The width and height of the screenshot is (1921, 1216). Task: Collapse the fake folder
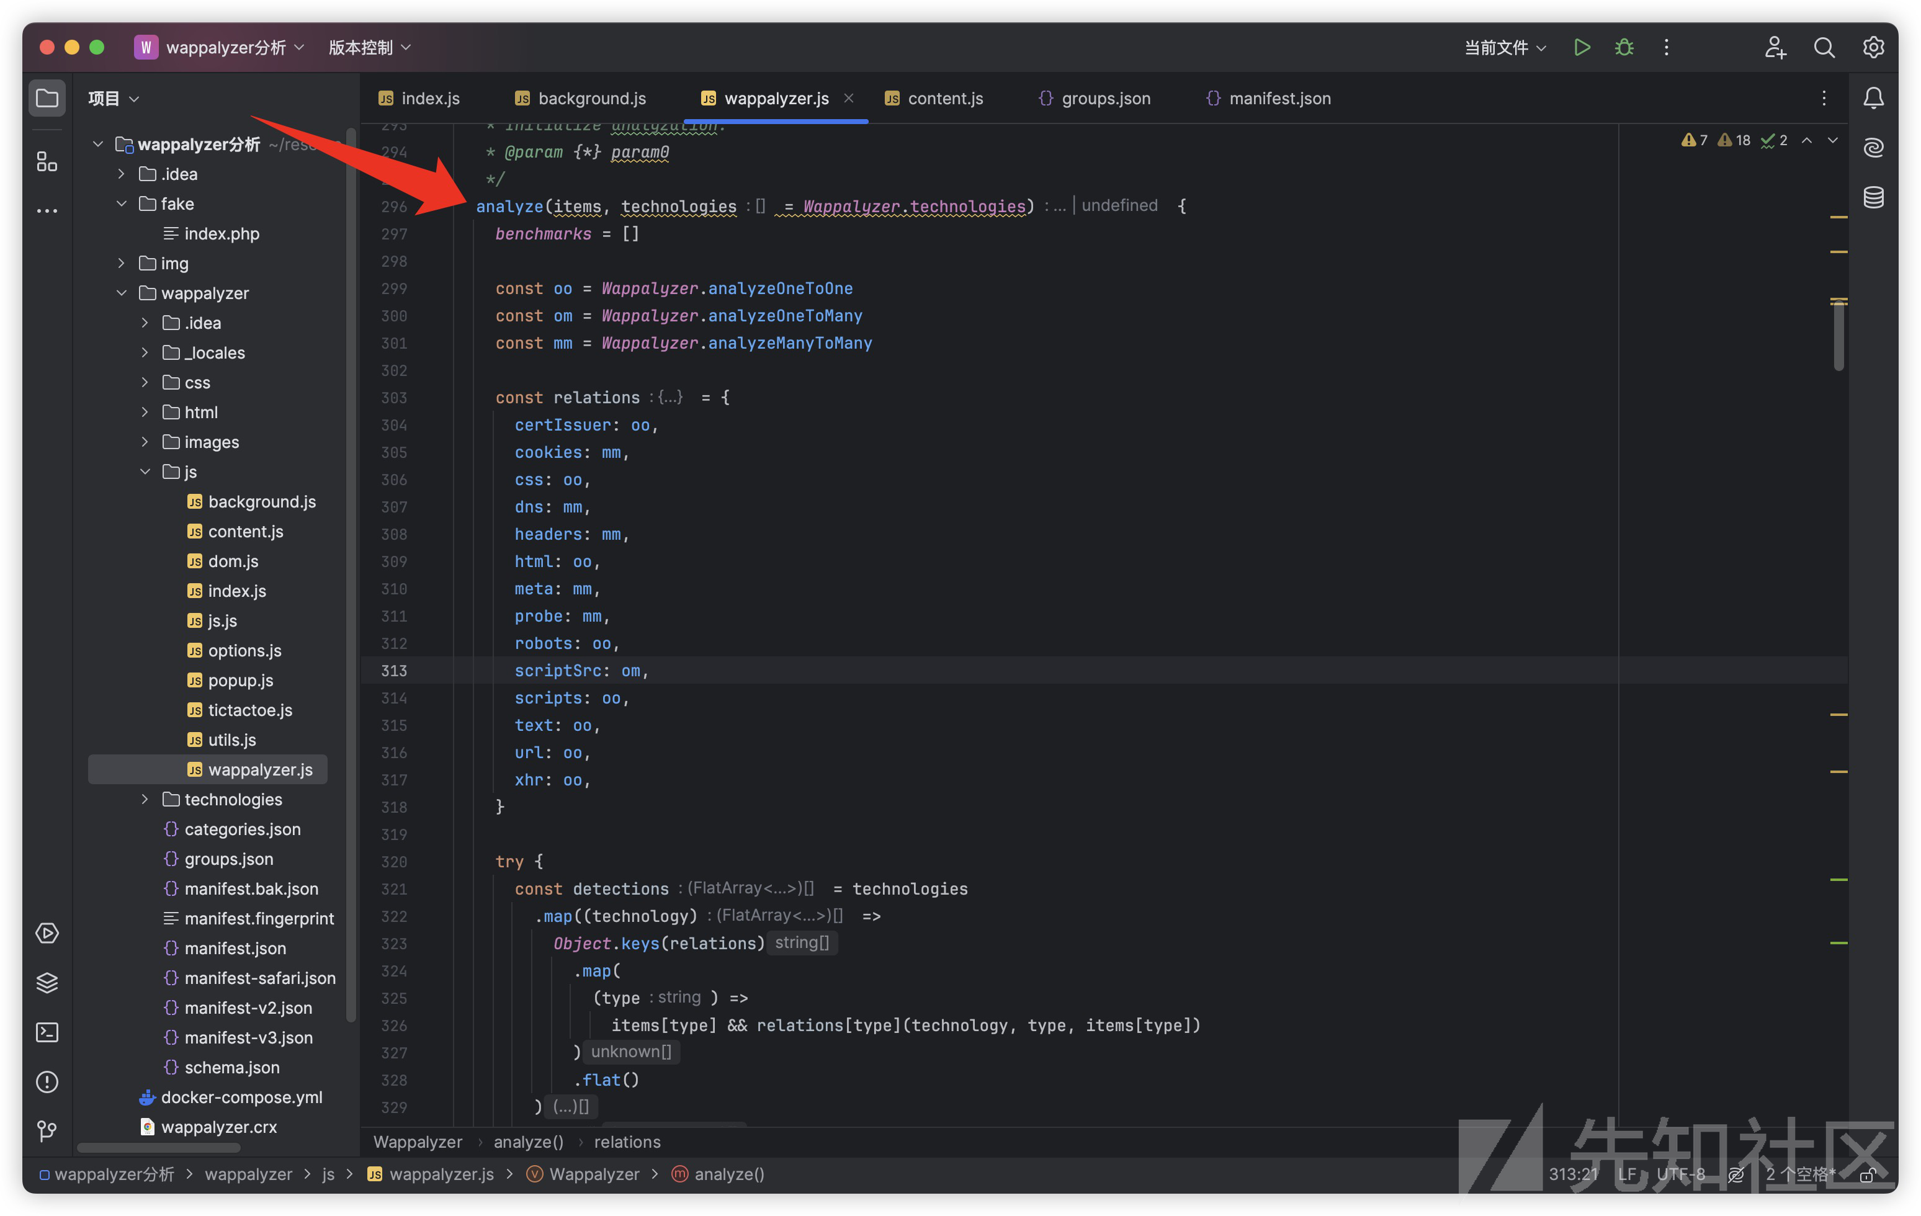(x=121, y=204)
